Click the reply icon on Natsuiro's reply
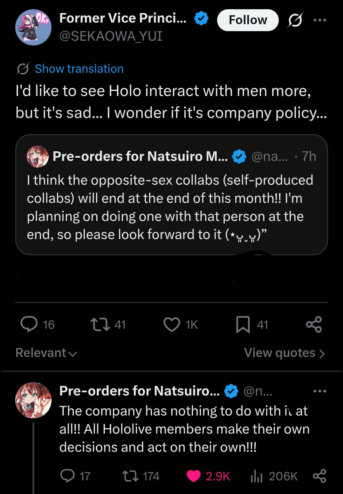Image resolution: width=343 pixels, height=494 pixels. (67, 476)
